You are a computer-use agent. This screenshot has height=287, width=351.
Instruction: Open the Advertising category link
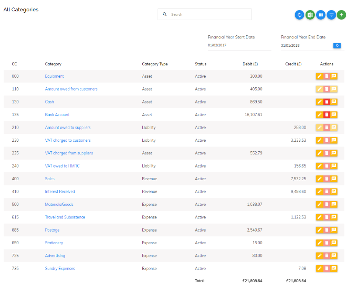point(55,256)
